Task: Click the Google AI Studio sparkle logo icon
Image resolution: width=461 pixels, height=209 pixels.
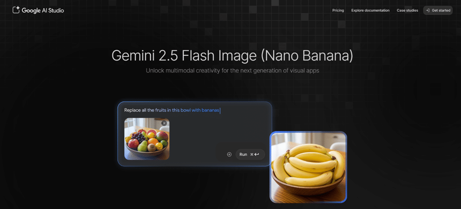Action: 16,10
